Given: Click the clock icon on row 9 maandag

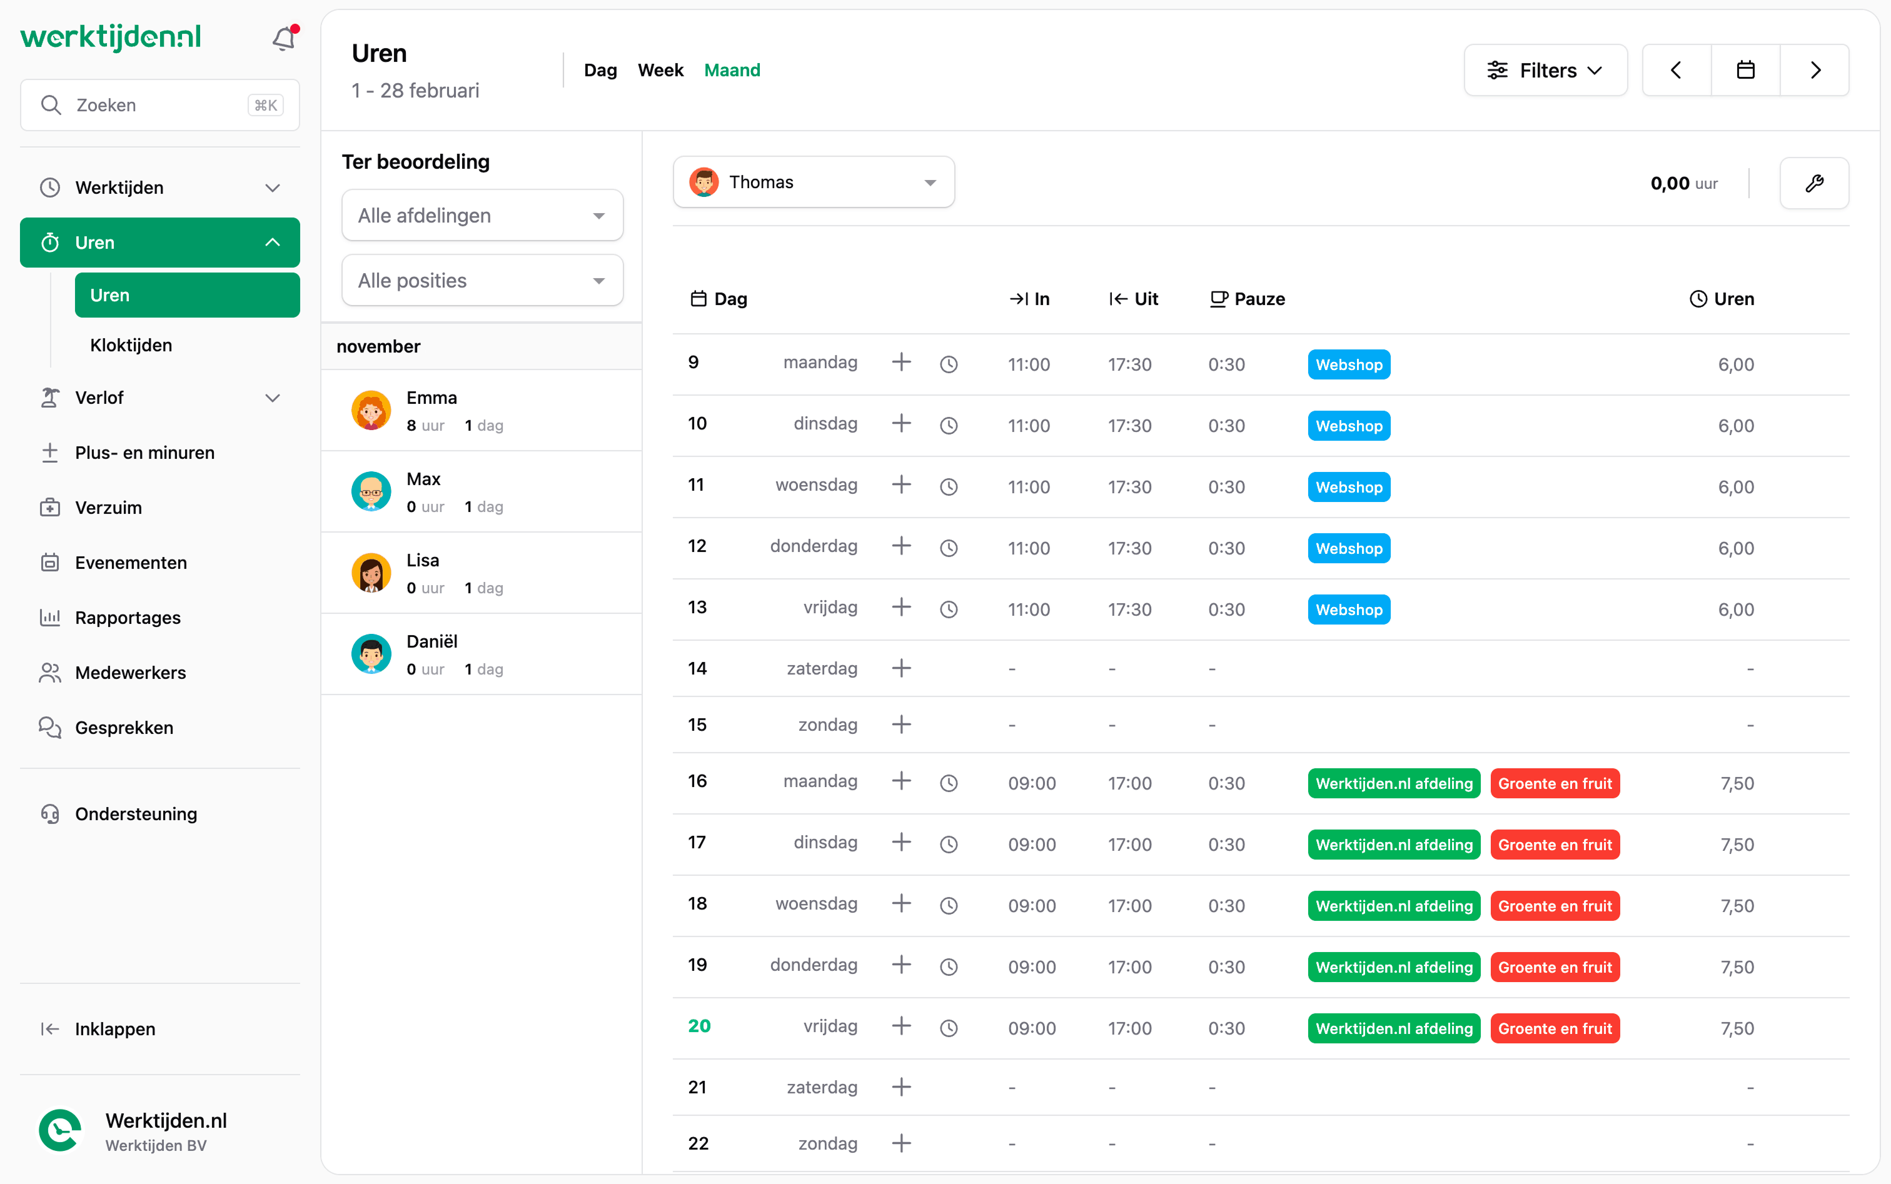Looking at the screenshot, I should [949, 363].
